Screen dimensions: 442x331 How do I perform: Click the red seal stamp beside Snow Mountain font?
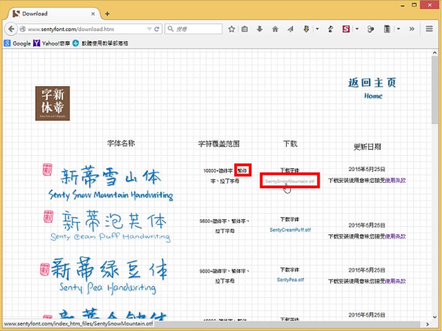click(x=48, y=170)
